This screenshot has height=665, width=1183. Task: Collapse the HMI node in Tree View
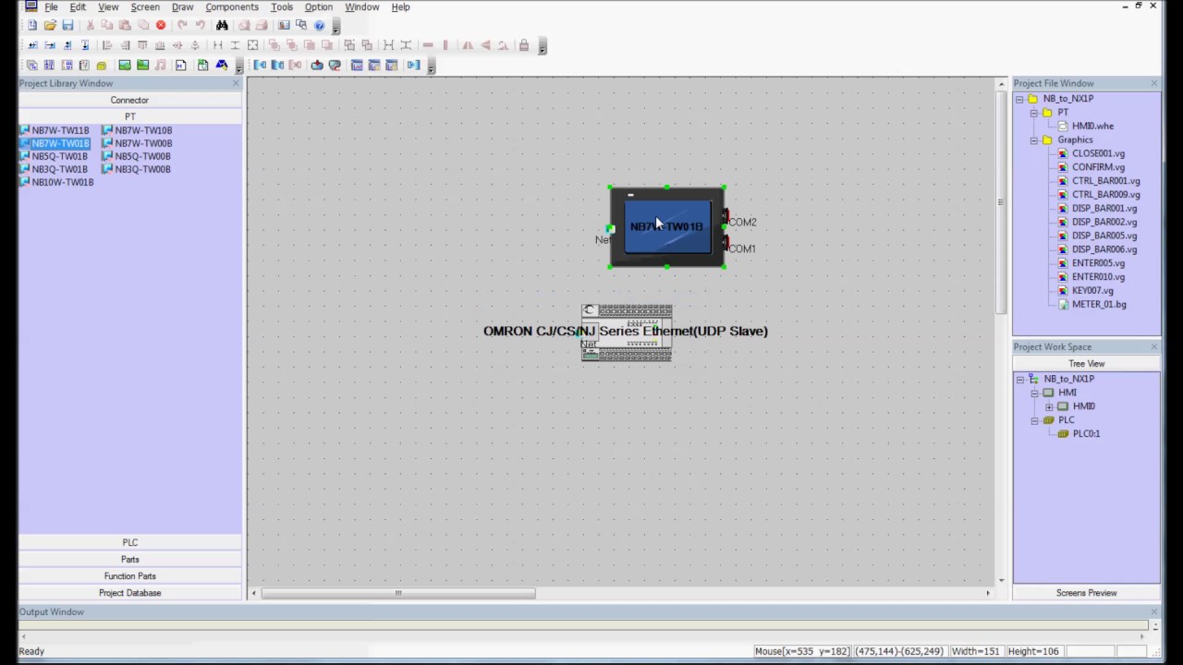pos(1035,393)
